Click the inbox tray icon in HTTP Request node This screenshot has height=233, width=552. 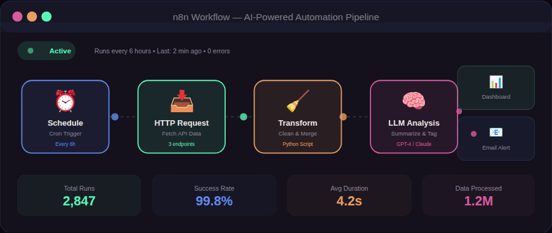pyautogui.click(x=182, y=101)
